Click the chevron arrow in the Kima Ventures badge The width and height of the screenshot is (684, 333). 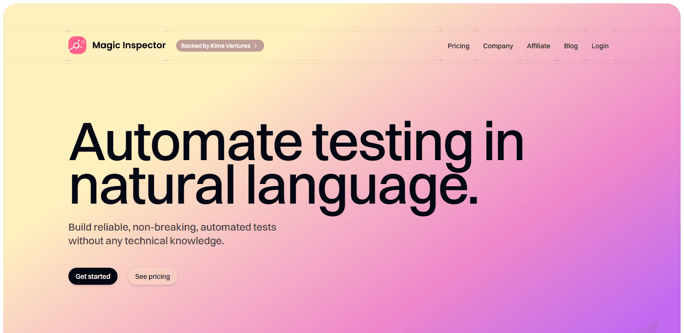coord(256,46)
